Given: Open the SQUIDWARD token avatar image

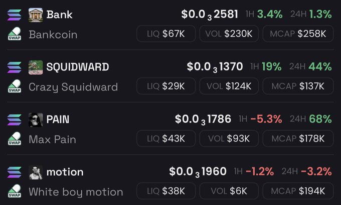Looking at the screenshot, I should pos(36,67).
